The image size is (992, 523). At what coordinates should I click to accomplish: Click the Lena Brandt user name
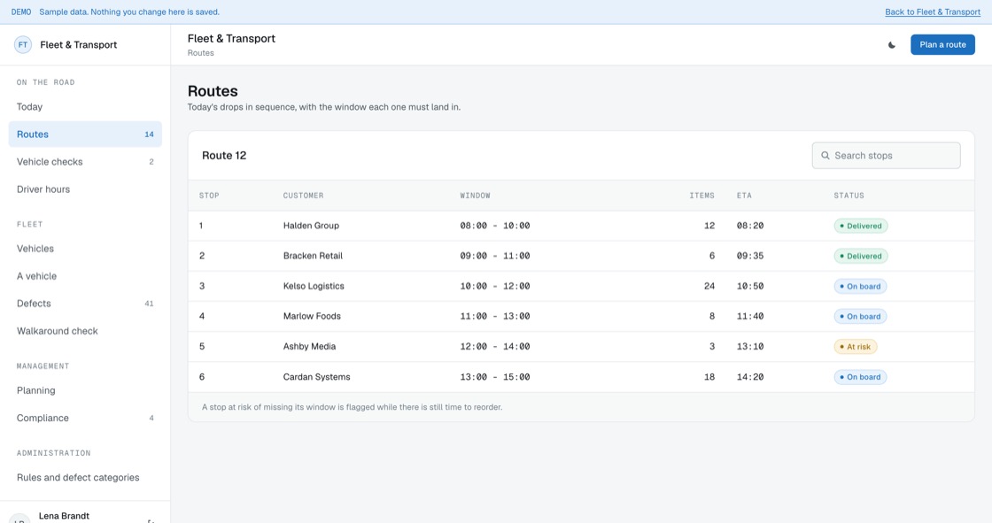point(64,516)
